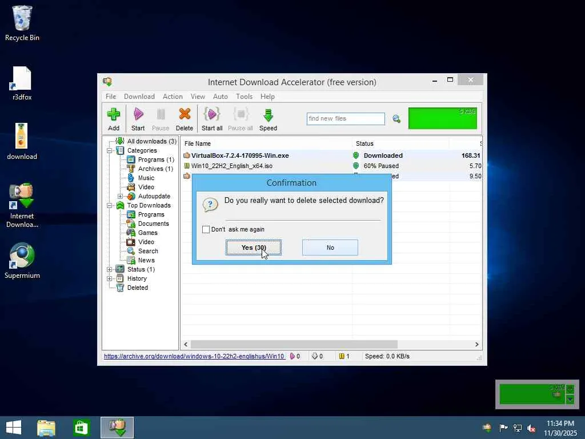Select the r3dfox desktop shortcut
Viewport: 585px width, 439px height.
coord(22,83)
